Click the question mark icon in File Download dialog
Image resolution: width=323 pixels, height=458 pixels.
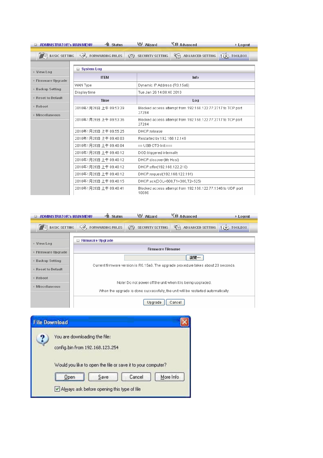(43, 339)
